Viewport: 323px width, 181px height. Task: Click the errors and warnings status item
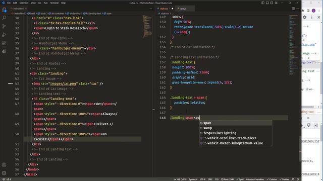tap(7, 179)
